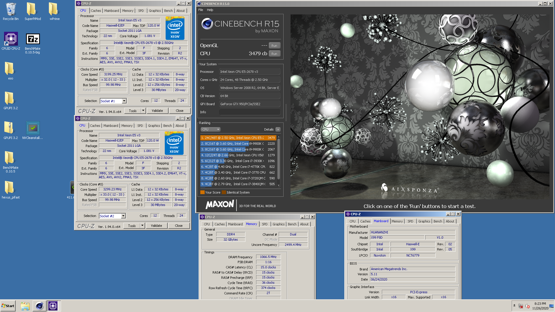This screenshot has width=555, height=312.
Task: Switch to SPD tab in Memory CPU-Z window
Action: click(265, 224)
